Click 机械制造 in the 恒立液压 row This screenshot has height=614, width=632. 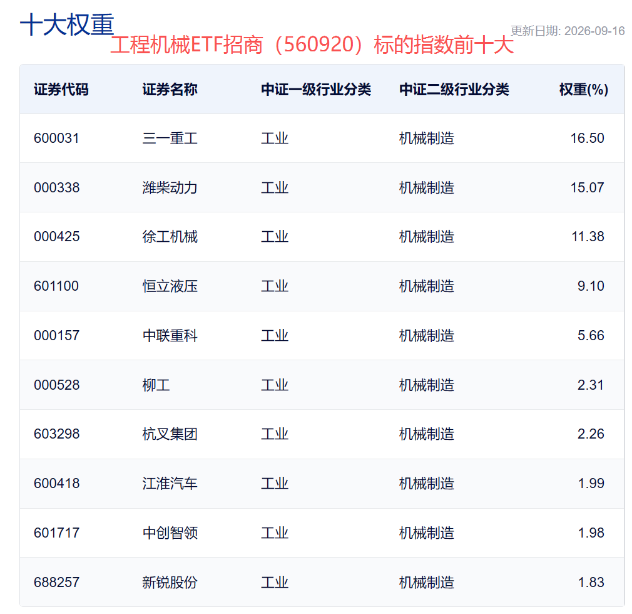427,286
